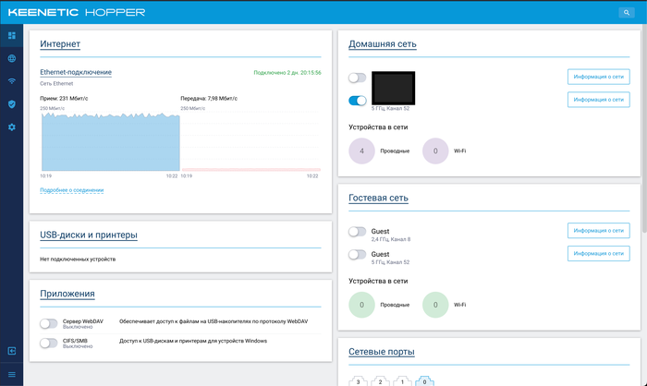Disable the Домашняя сеть 5 ГГц toggle
Screen dimensions: 647x386
click(357, 101)
